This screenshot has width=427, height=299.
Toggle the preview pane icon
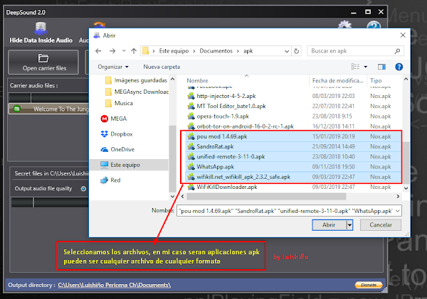point(381,67)
